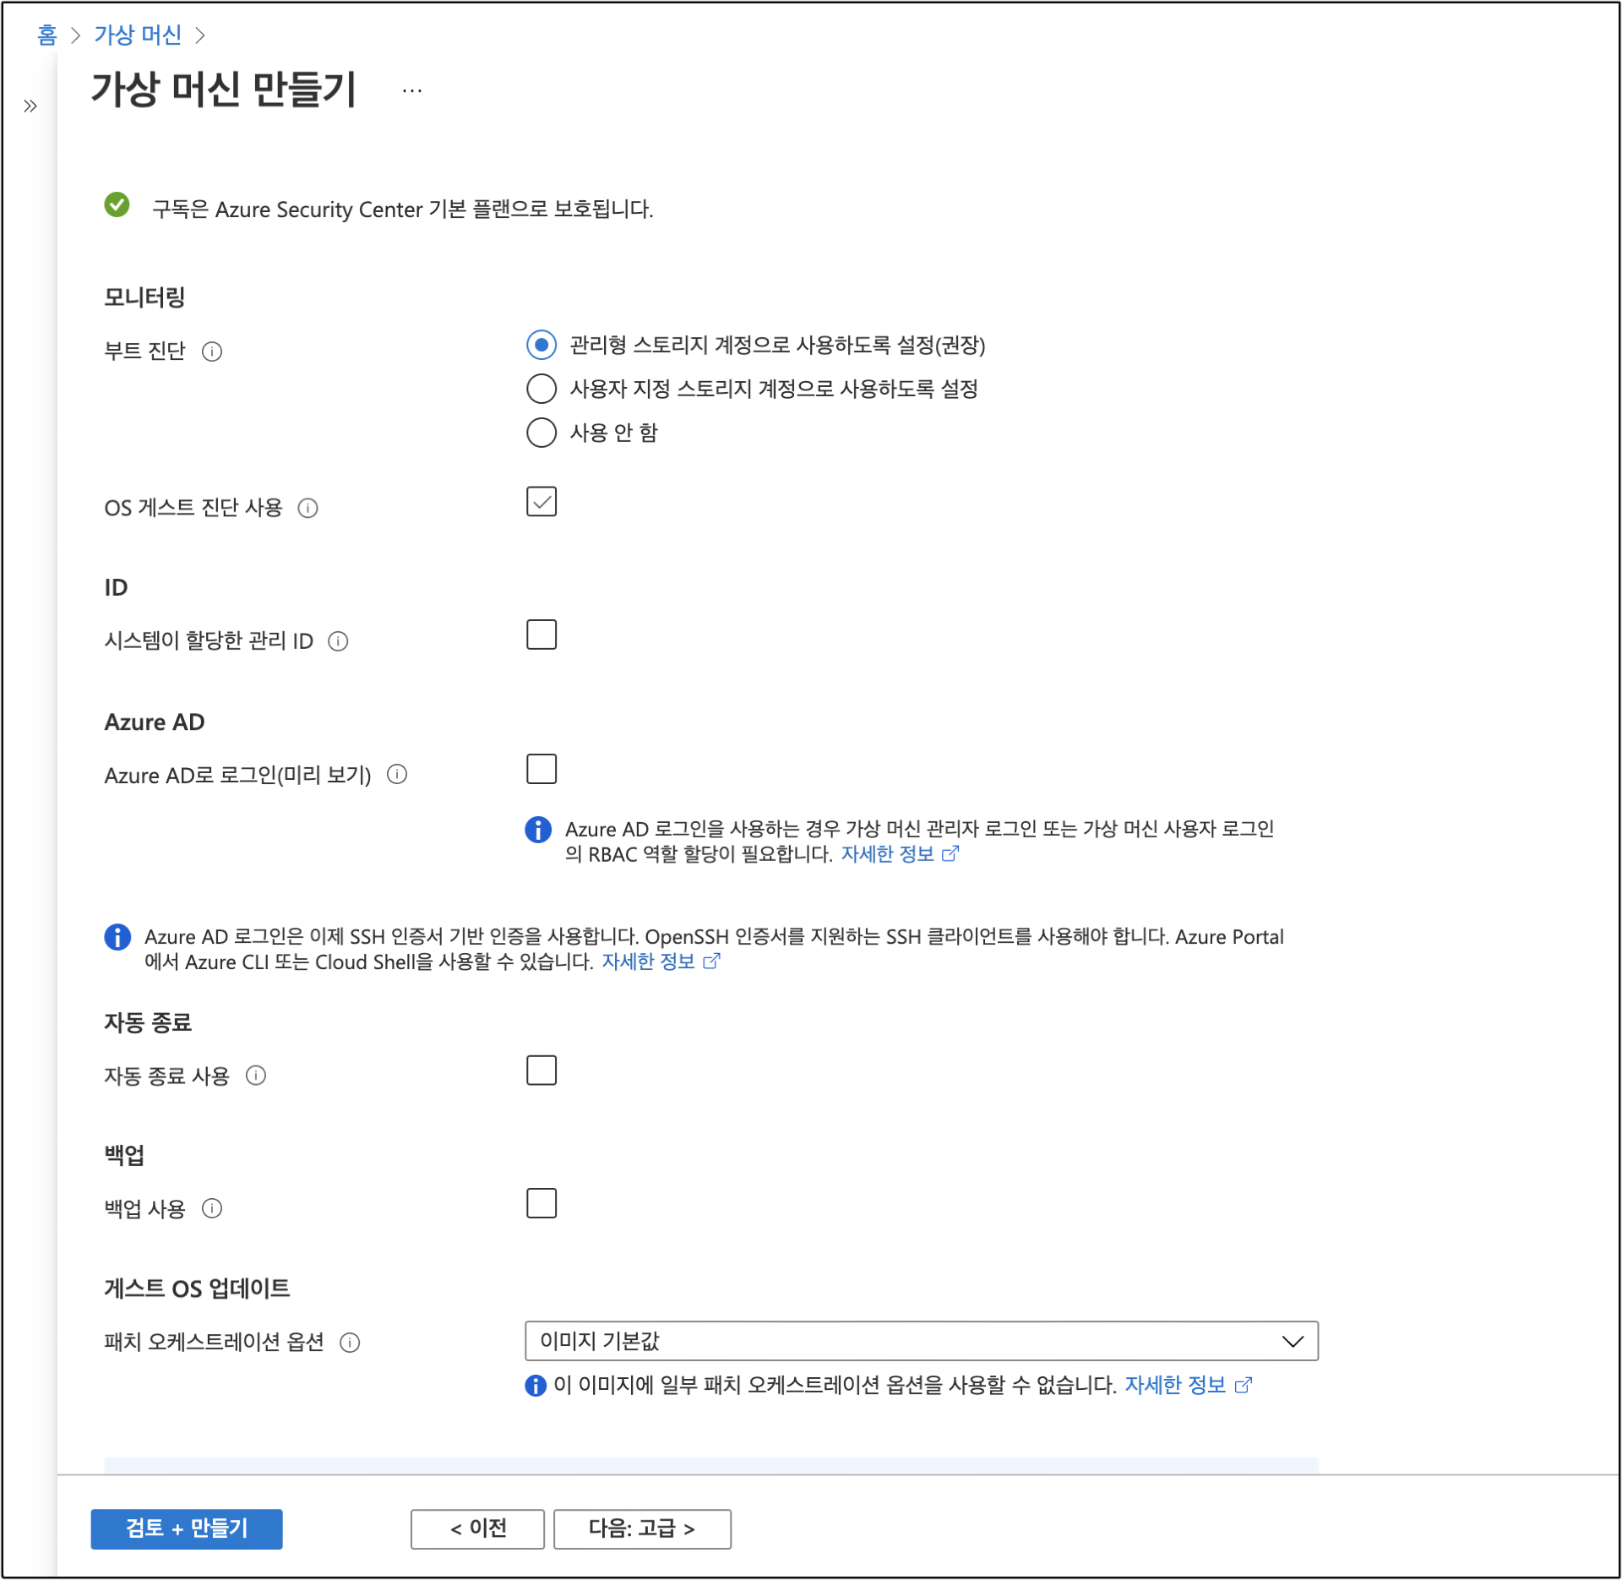Click 검토 + 만들기 button
Viewport: 1622px width, 1580px height.
(x=187, y=1528)
